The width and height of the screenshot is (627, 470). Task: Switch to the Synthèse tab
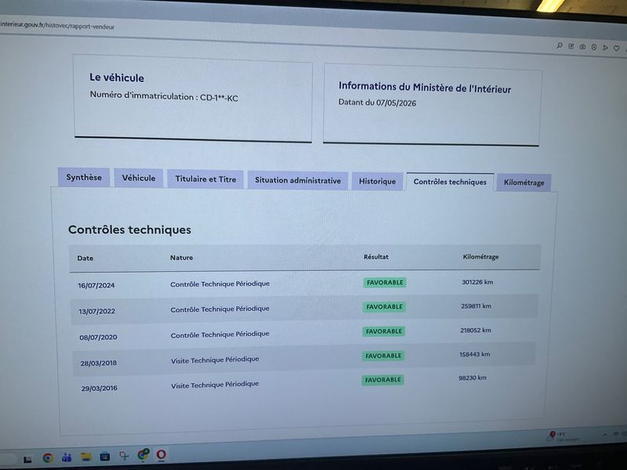(x=84, y=177)
